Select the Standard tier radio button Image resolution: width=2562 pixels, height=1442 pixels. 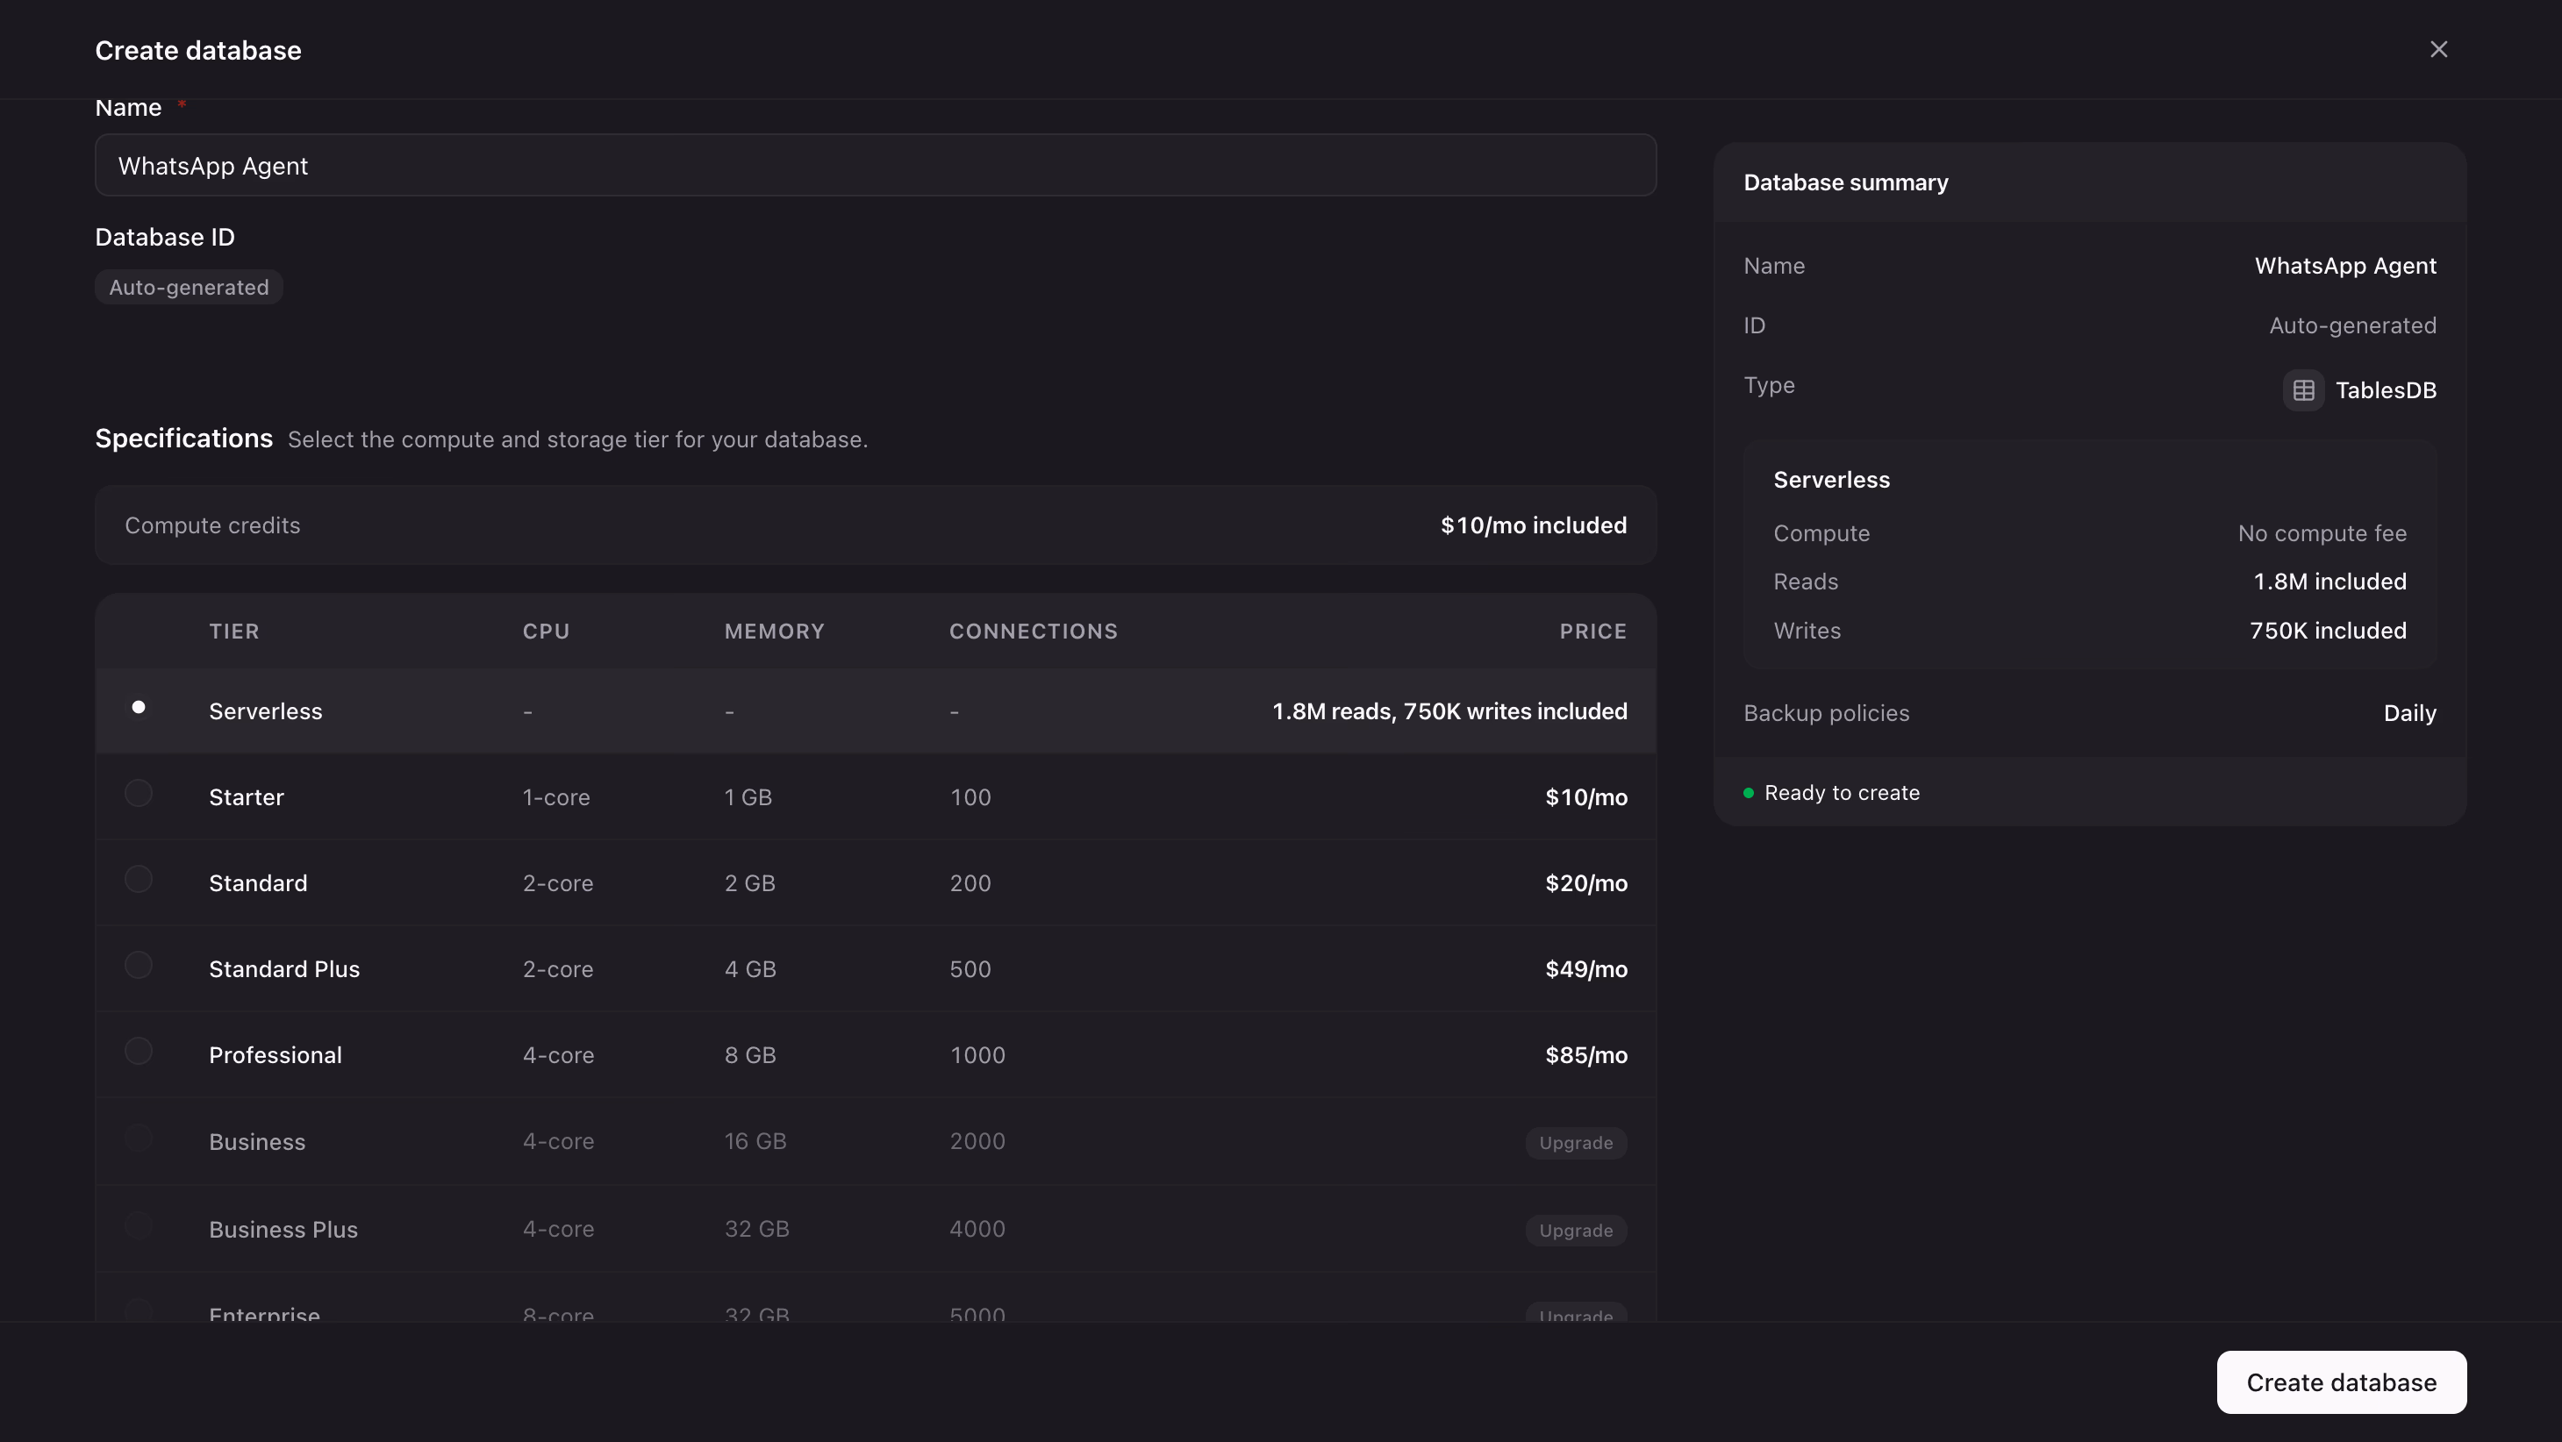tap(139, 879)
